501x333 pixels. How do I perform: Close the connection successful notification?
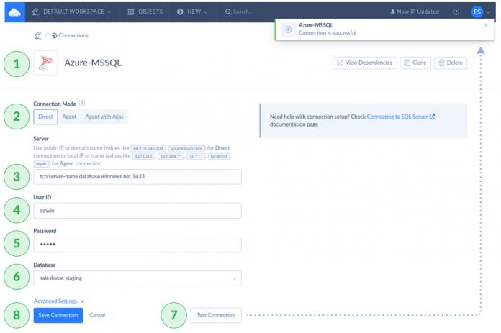[x=486, y=25]
